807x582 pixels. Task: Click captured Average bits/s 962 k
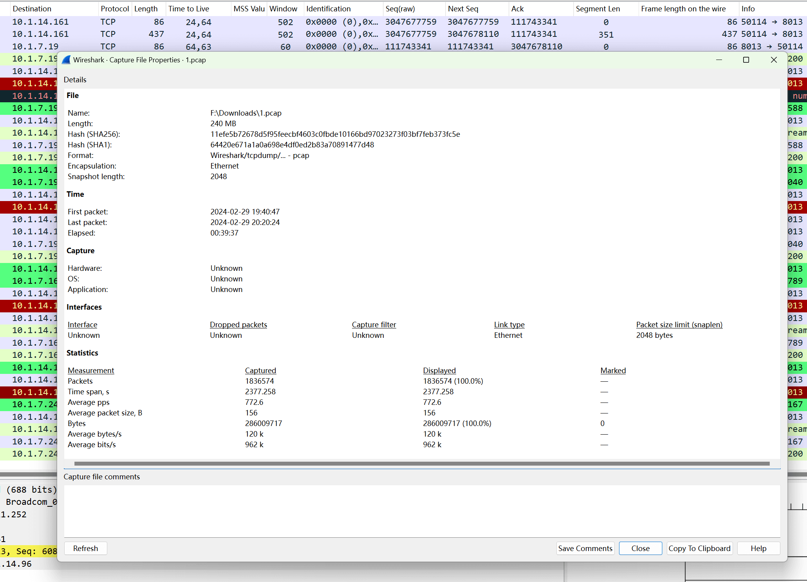click(x=254, y=444)
